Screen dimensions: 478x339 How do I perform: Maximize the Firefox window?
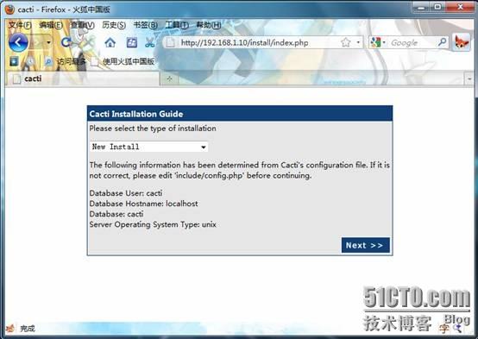click(437, 7)
